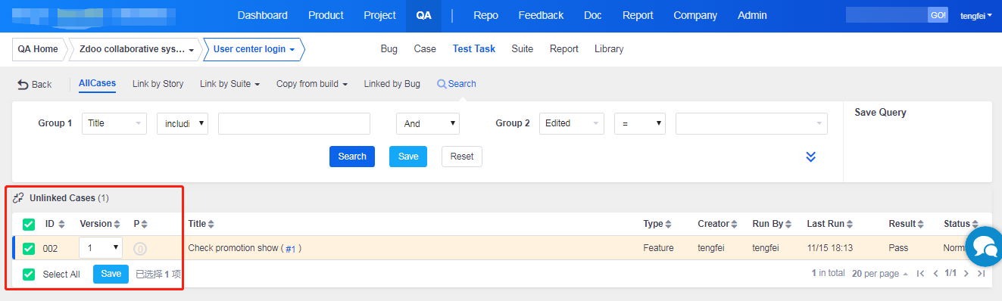Image resolution: width=1002 pixels, height=301 pixels.
Task: Toggle the Select All checkbox
Action: (29, 274)
